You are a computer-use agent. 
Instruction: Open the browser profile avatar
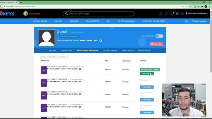click(x=206, y=7)
